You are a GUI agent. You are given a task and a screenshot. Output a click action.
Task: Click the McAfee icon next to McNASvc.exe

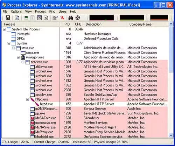tap(32, 127)
